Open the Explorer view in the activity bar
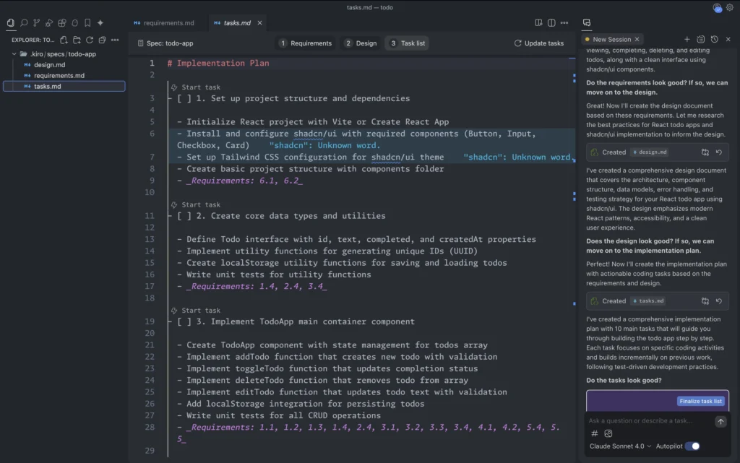740x463 pixels. pos(10,22)
